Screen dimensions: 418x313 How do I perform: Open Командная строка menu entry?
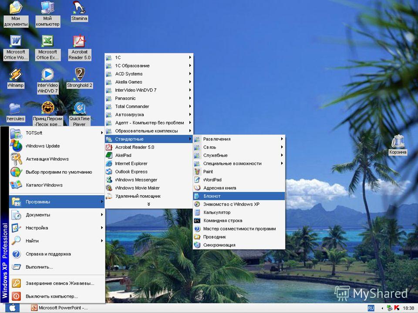(239, 221)
